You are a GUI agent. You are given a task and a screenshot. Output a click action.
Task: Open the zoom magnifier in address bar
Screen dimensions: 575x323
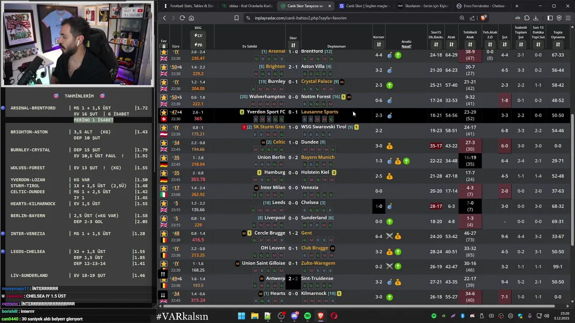coord(462,18)
